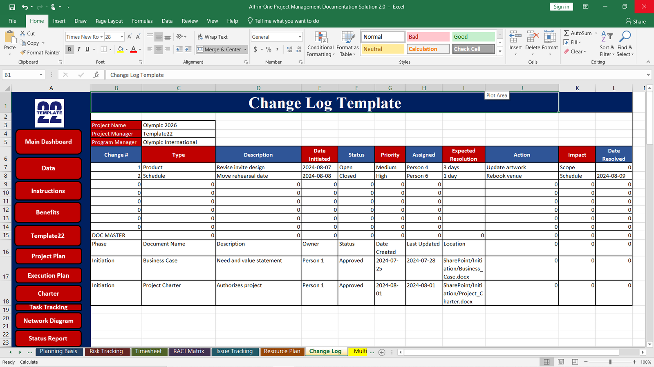Decrease font size with small A icon
The height and width of the screenshot is (367, 654).
pyautogui.click(x=138, y=37)
